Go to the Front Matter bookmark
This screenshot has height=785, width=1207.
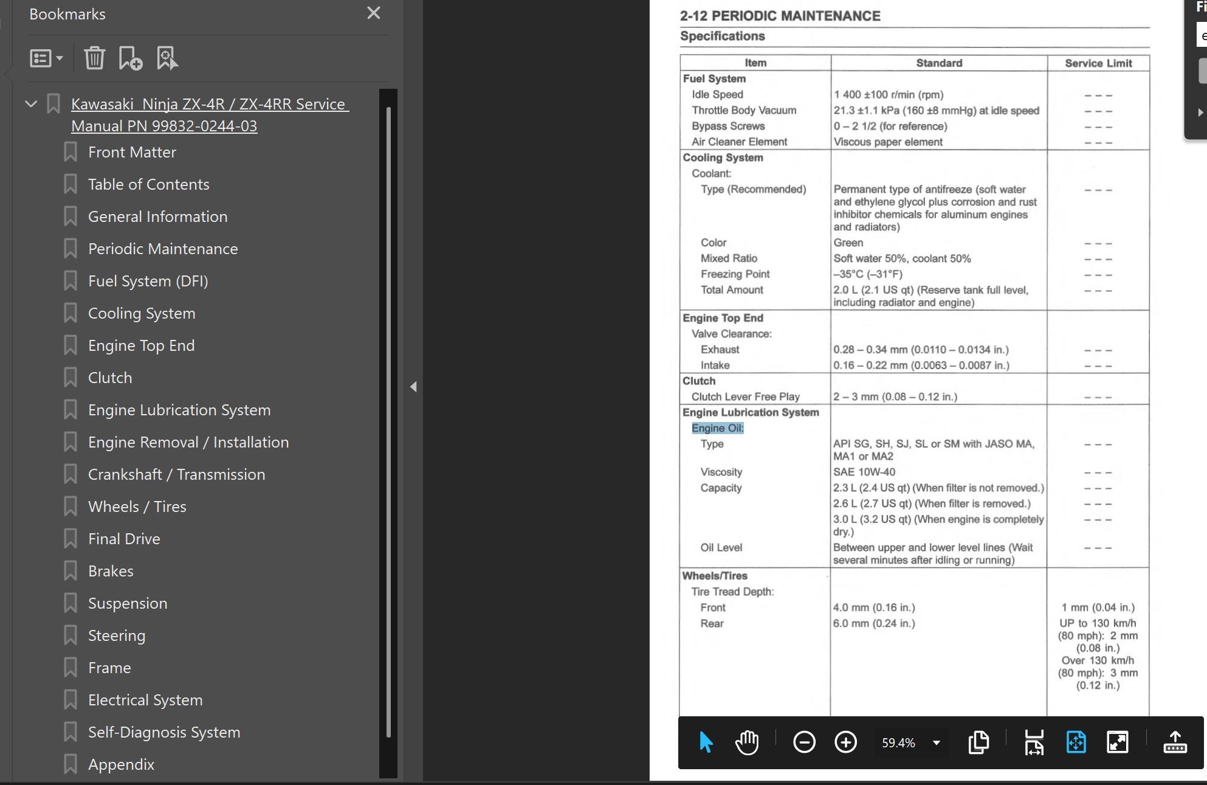tap(132, 152)
